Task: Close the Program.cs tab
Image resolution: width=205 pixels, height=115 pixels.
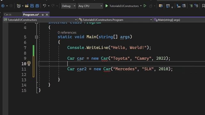Action: 47,15
